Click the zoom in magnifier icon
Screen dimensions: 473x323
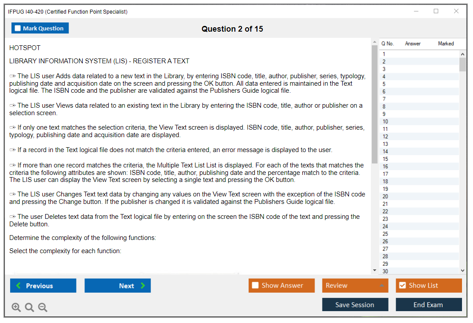click(x=16, y=307)
